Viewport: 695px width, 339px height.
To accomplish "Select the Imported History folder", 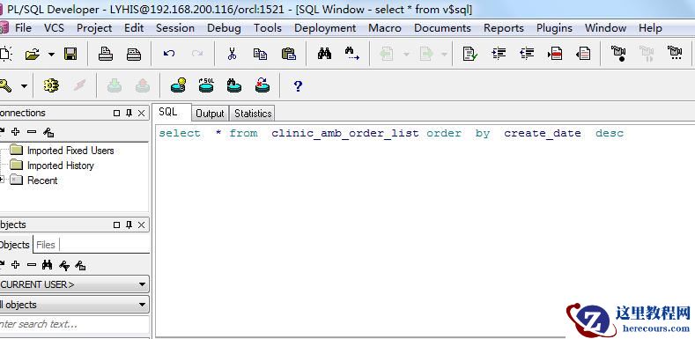I will point(60,166).
